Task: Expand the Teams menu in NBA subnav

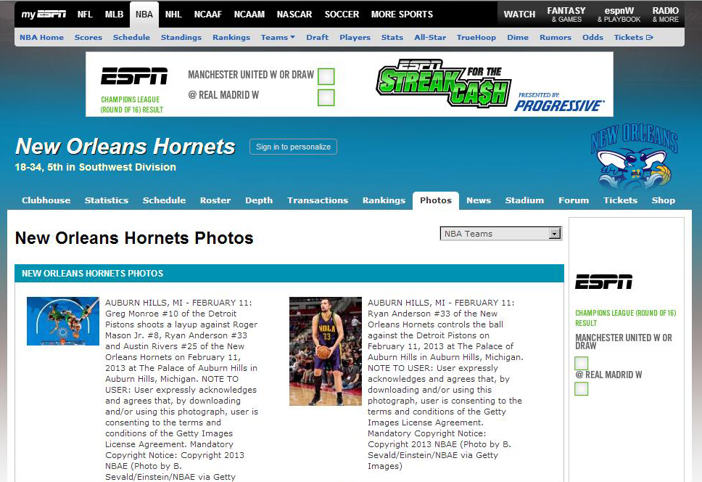Action: 278,37
